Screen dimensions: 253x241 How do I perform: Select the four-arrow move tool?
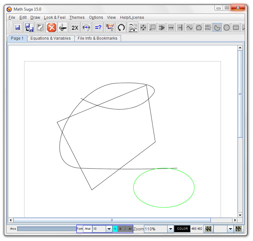tap(143, 27)
